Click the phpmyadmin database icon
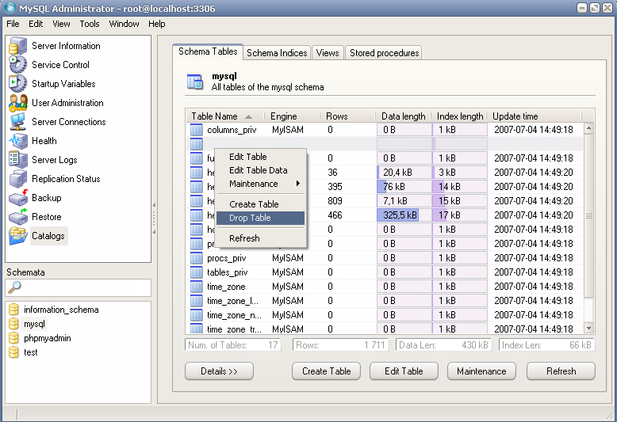This screenshot has width=617, height=422. (13, 338)
